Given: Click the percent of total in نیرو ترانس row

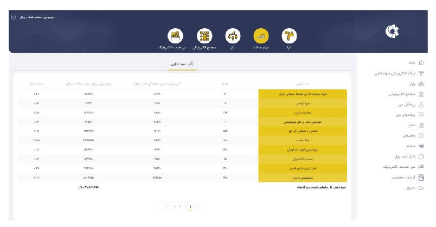Looking at the screenshot, I should pos(36,103).
